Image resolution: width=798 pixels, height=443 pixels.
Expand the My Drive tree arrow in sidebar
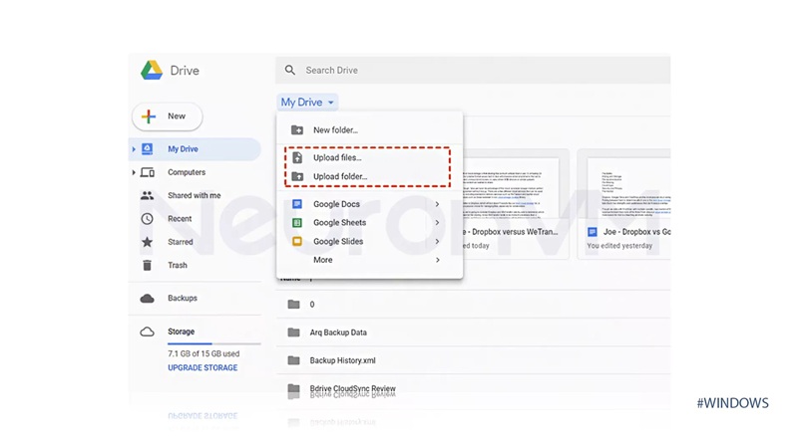tap(134, 149)
